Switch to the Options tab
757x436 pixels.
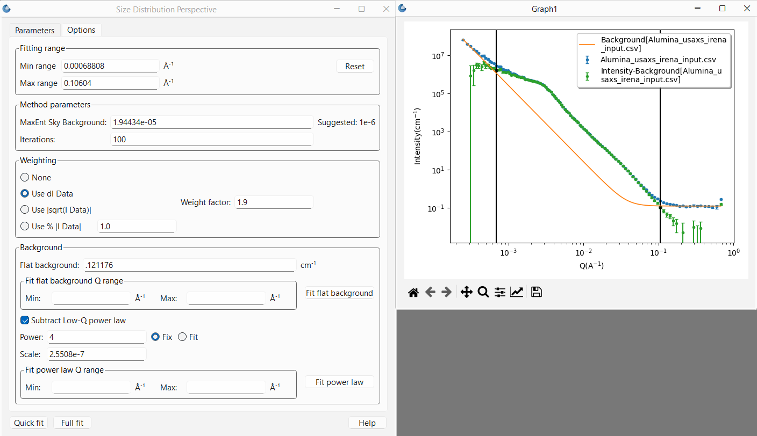click(x=81, y=30)
